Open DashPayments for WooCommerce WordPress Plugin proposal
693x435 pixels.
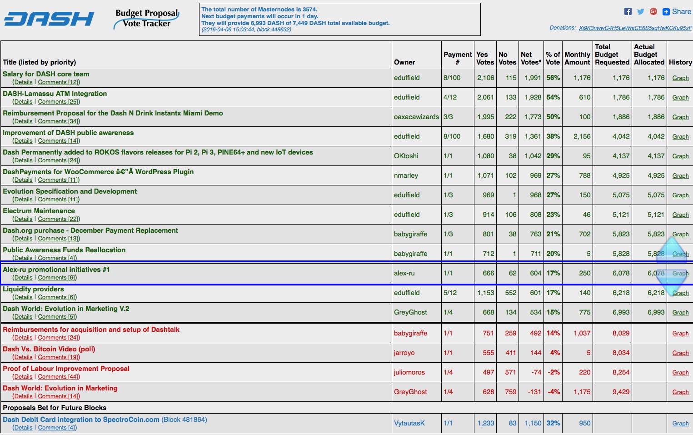[98, 172]
